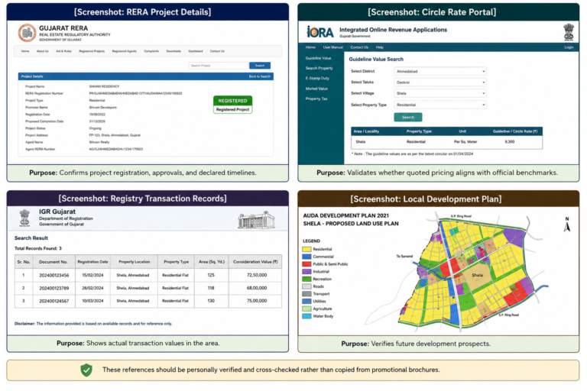This screenshot has width=587, height=391.
Task: Open Act & Rules menu item
Action: (x=63, y=51)
